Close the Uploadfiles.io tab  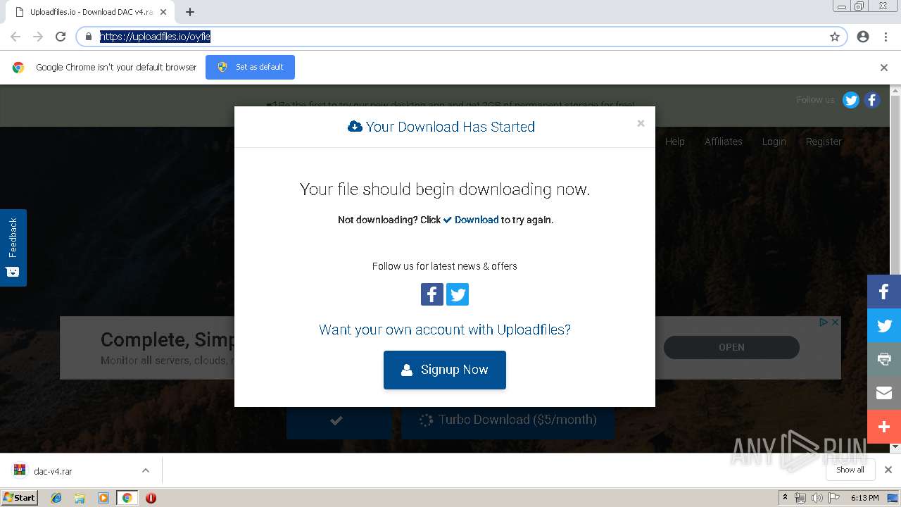(163, 12)
